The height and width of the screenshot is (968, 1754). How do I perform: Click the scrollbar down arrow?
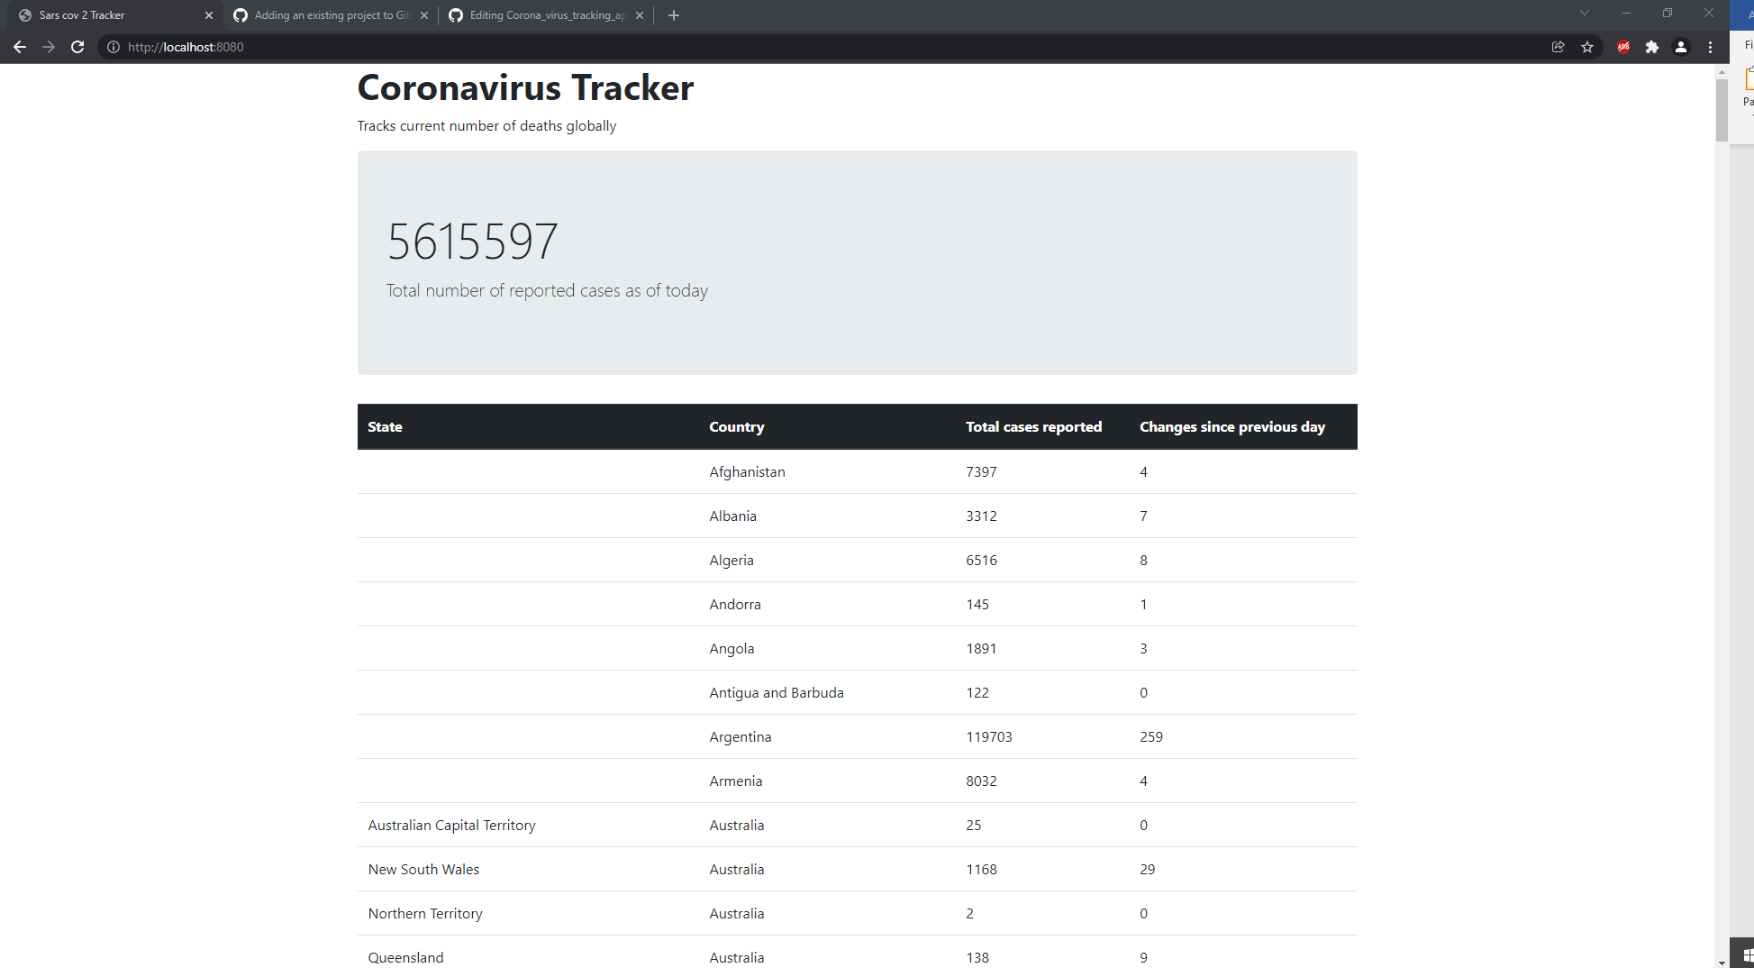1722,962
